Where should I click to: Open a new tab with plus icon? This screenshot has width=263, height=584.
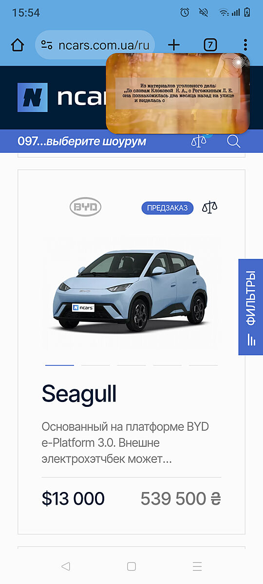(173, 45)
